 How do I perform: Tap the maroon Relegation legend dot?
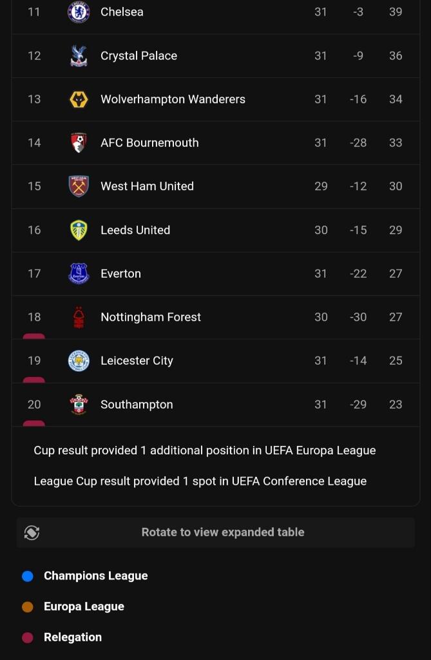point(28,637)
